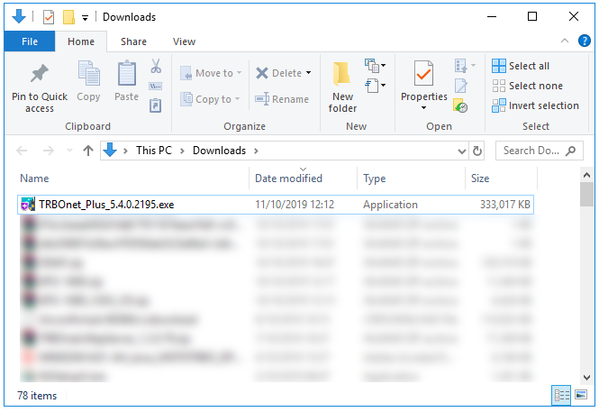Refresh the Downloads folder view
The width and height of the screenshot is (599, 412).
click(477, 151)
